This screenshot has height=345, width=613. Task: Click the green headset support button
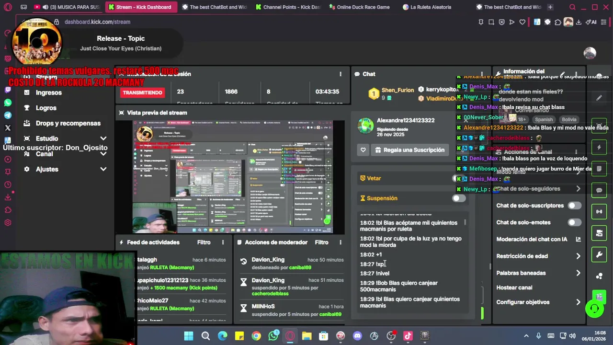[595, 309]
